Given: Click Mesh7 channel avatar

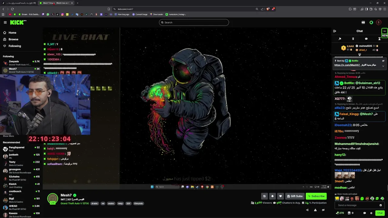Looking at the screenshot, I should [52, 199].
